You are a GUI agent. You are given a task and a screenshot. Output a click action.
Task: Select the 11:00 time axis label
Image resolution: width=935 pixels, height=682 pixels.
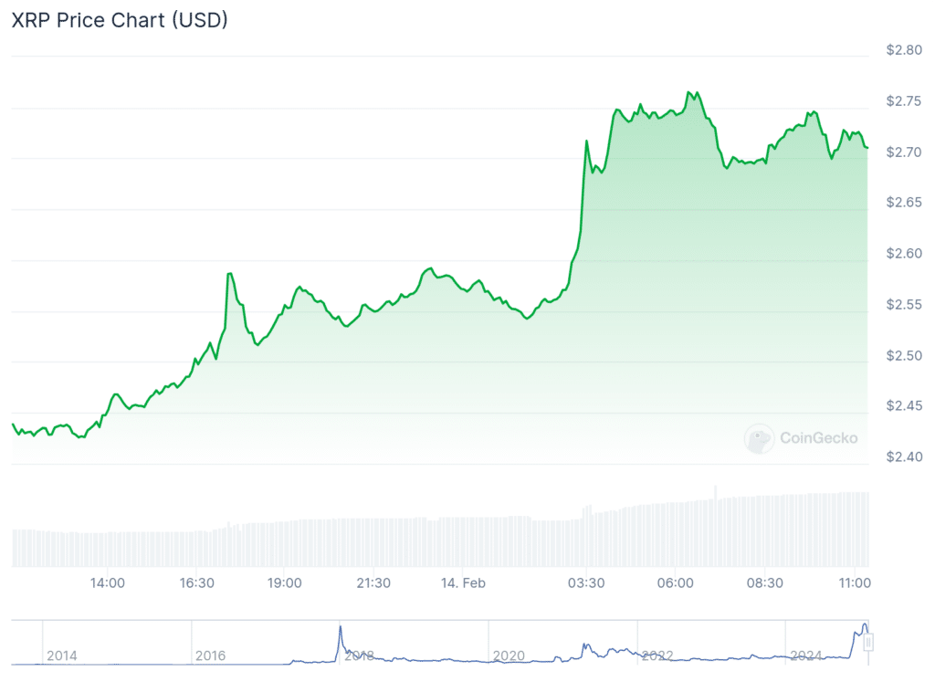pos(854,582)
